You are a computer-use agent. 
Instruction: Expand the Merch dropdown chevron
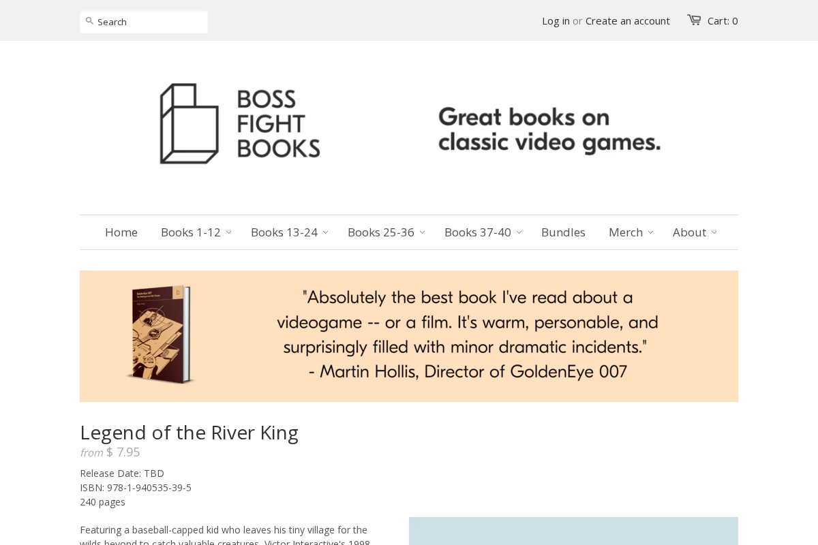click(651, 232)
